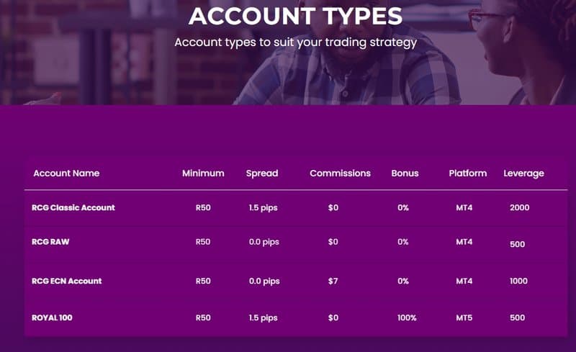The image size is (576, 352).
Task: Select the RCG Classic R50 minimum
Action: point(203,207)
